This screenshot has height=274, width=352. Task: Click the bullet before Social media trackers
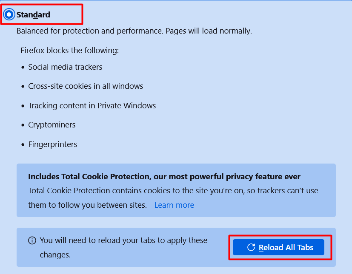23,67
